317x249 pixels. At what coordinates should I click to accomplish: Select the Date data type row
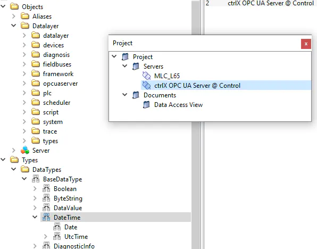tap(71, 227)
